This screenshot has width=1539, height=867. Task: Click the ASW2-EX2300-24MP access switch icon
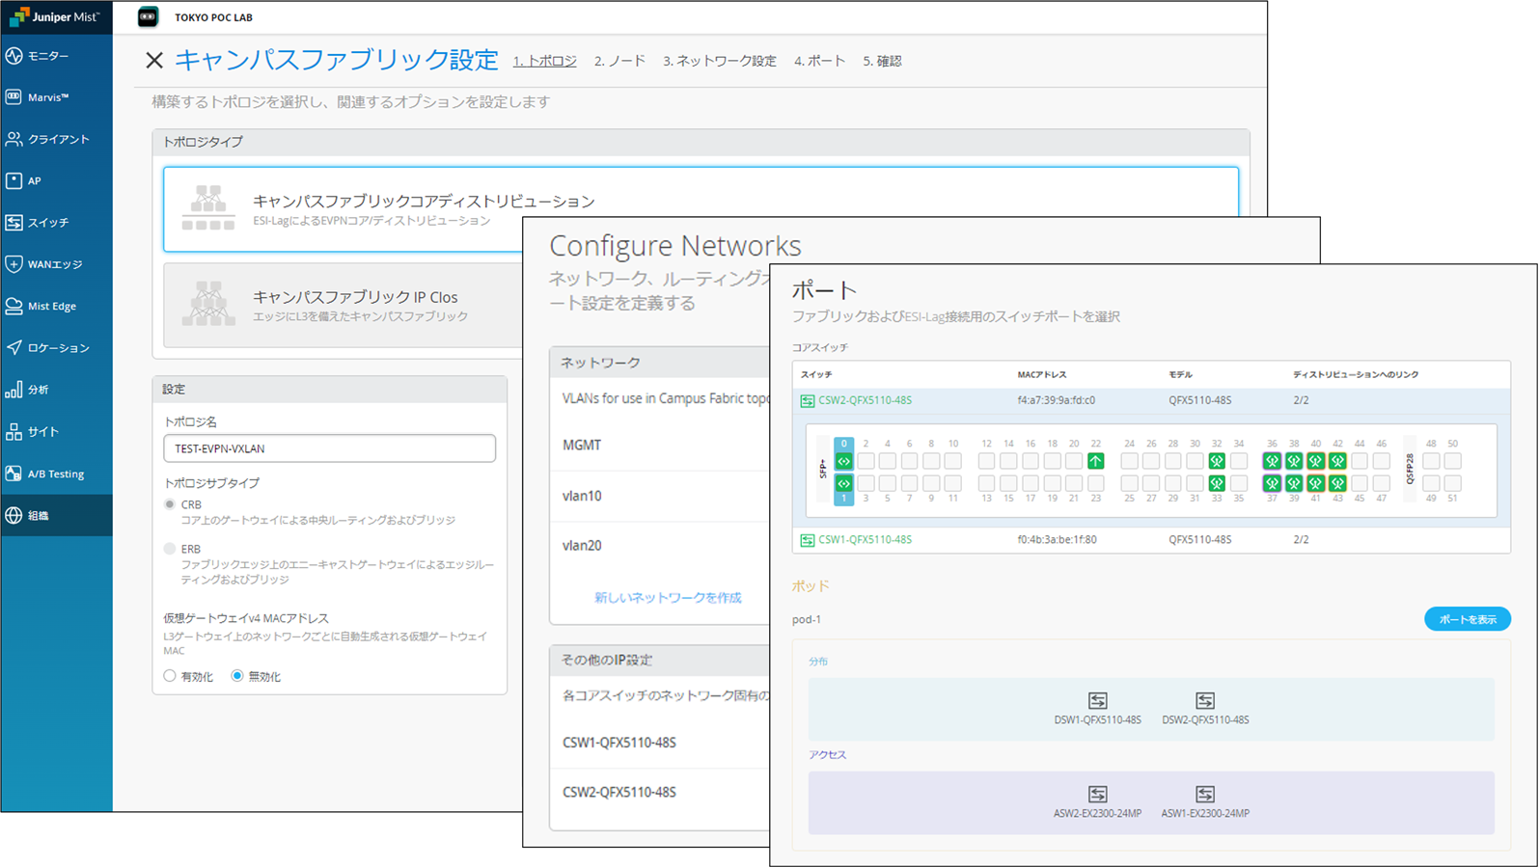click(x=1097, y=795)
